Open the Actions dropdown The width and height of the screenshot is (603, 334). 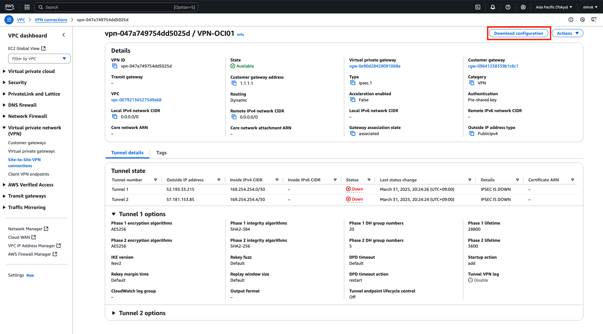[567, 33]
